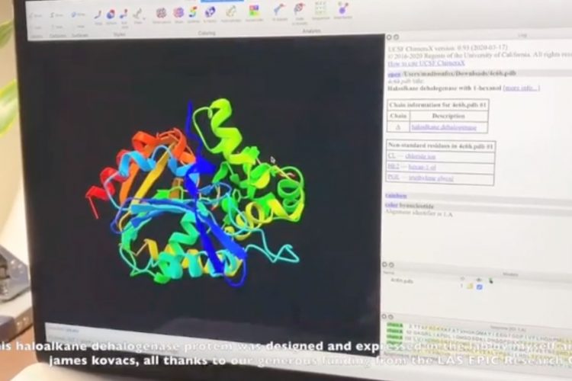Screen dimensions: 572x381
Task: Click the CL residue link
Action: point(391,155)
